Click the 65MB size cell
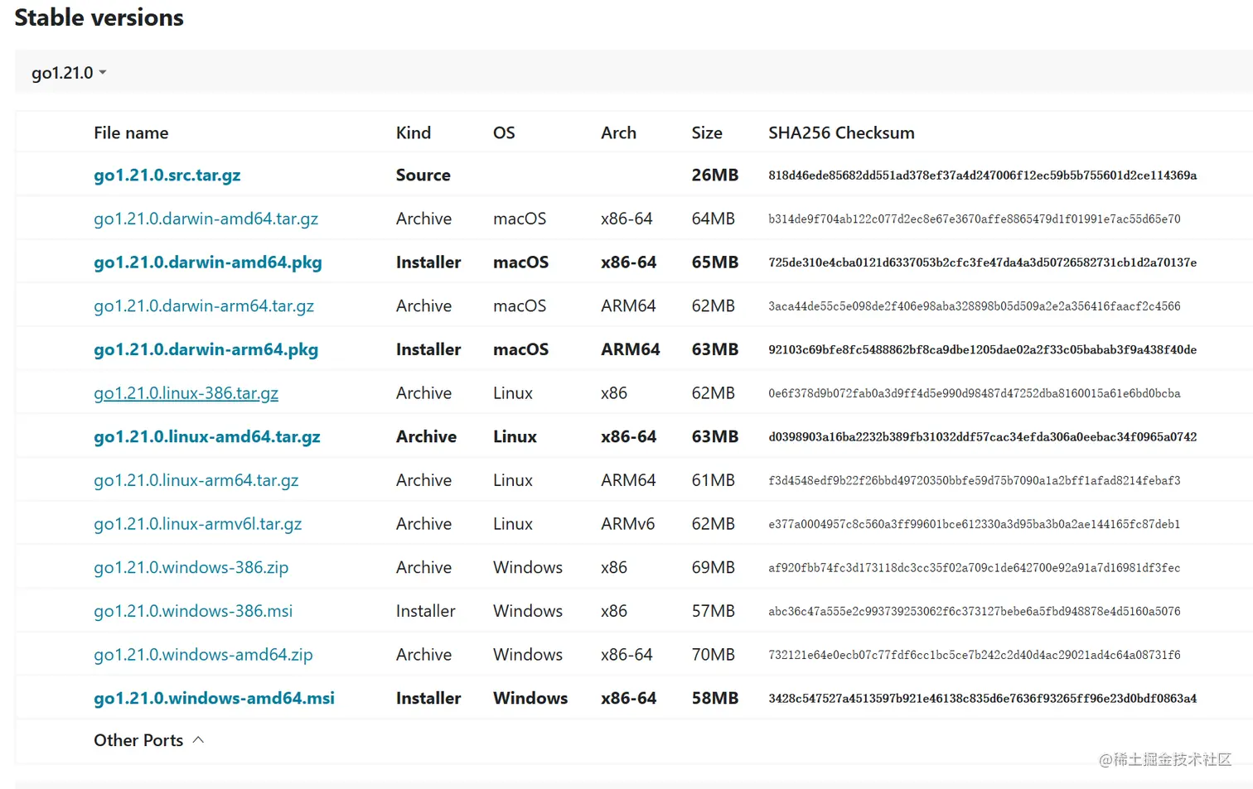Image resolution: width=1253 pixels, height=789 pixels. tap(715, 262)
